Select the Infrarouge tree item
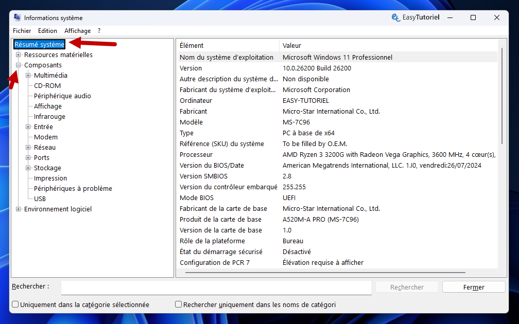 click(49, 116)
